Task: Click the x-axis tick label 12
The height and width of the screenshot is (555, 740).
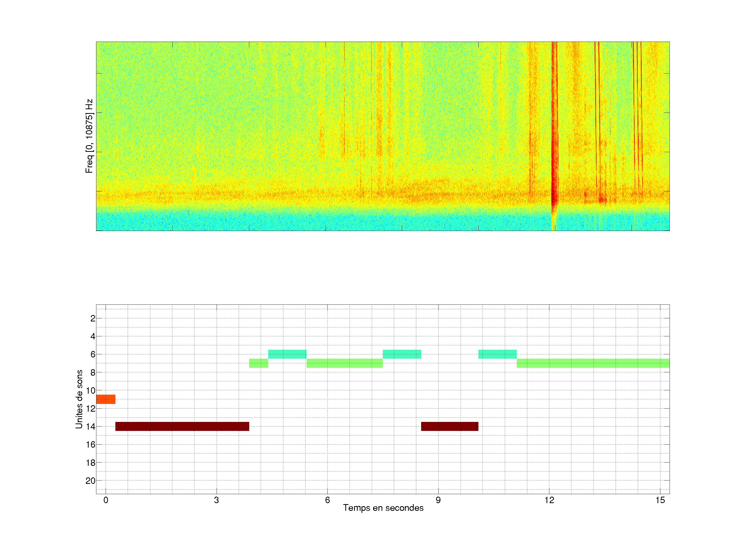Action: [549, 500]
